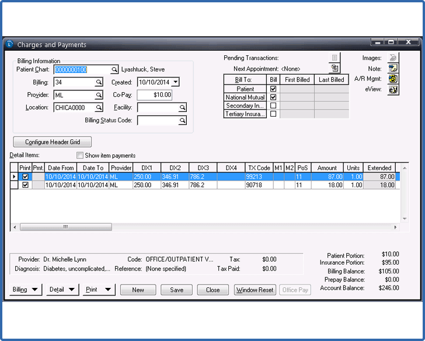Click the eView icon button

393,89
